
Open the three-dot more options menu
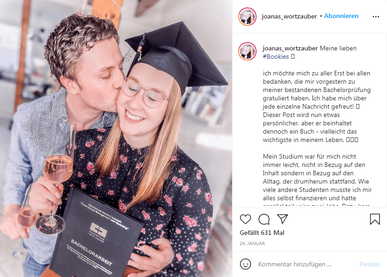pos(375,17)
